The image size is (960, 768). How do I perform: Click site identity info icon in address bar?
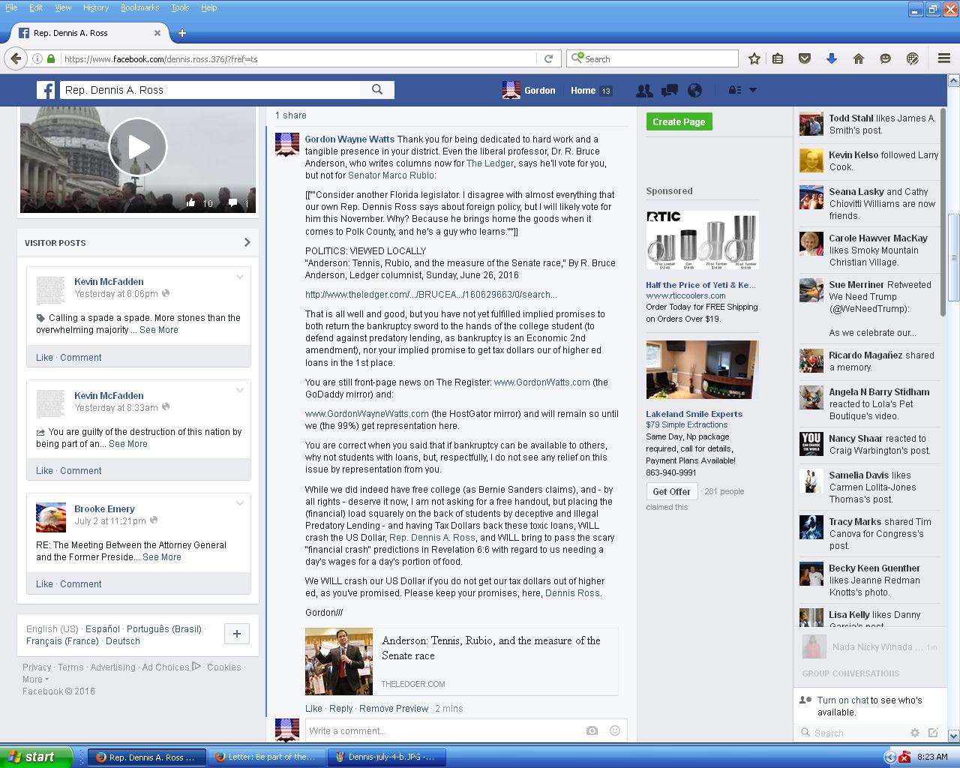click(37, 58)
